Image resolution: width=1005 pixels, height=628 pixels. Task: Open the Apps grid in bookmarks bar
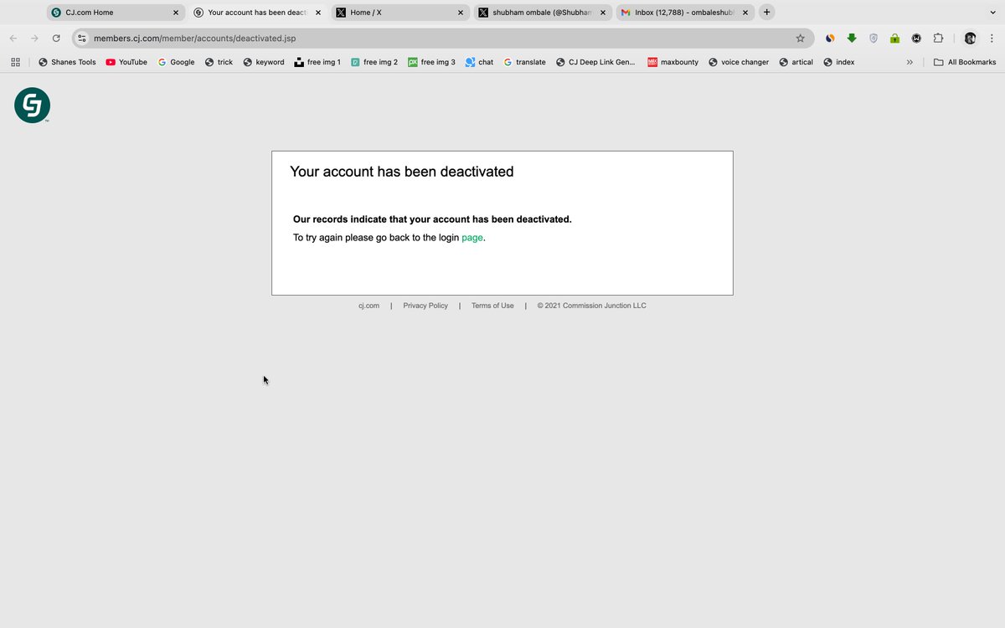tap(15, 62)
